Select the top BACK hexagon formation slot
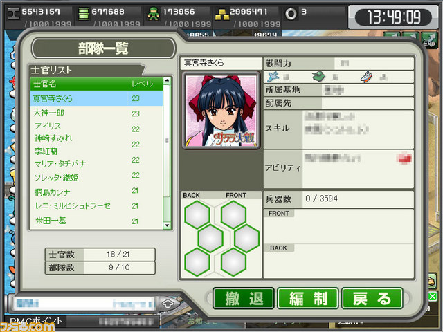The image size is (443, 332). 197,214
